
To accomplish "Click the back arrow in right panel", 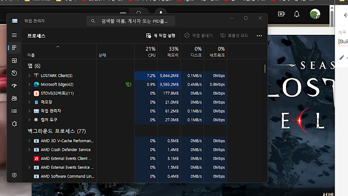I will point(346,15).
